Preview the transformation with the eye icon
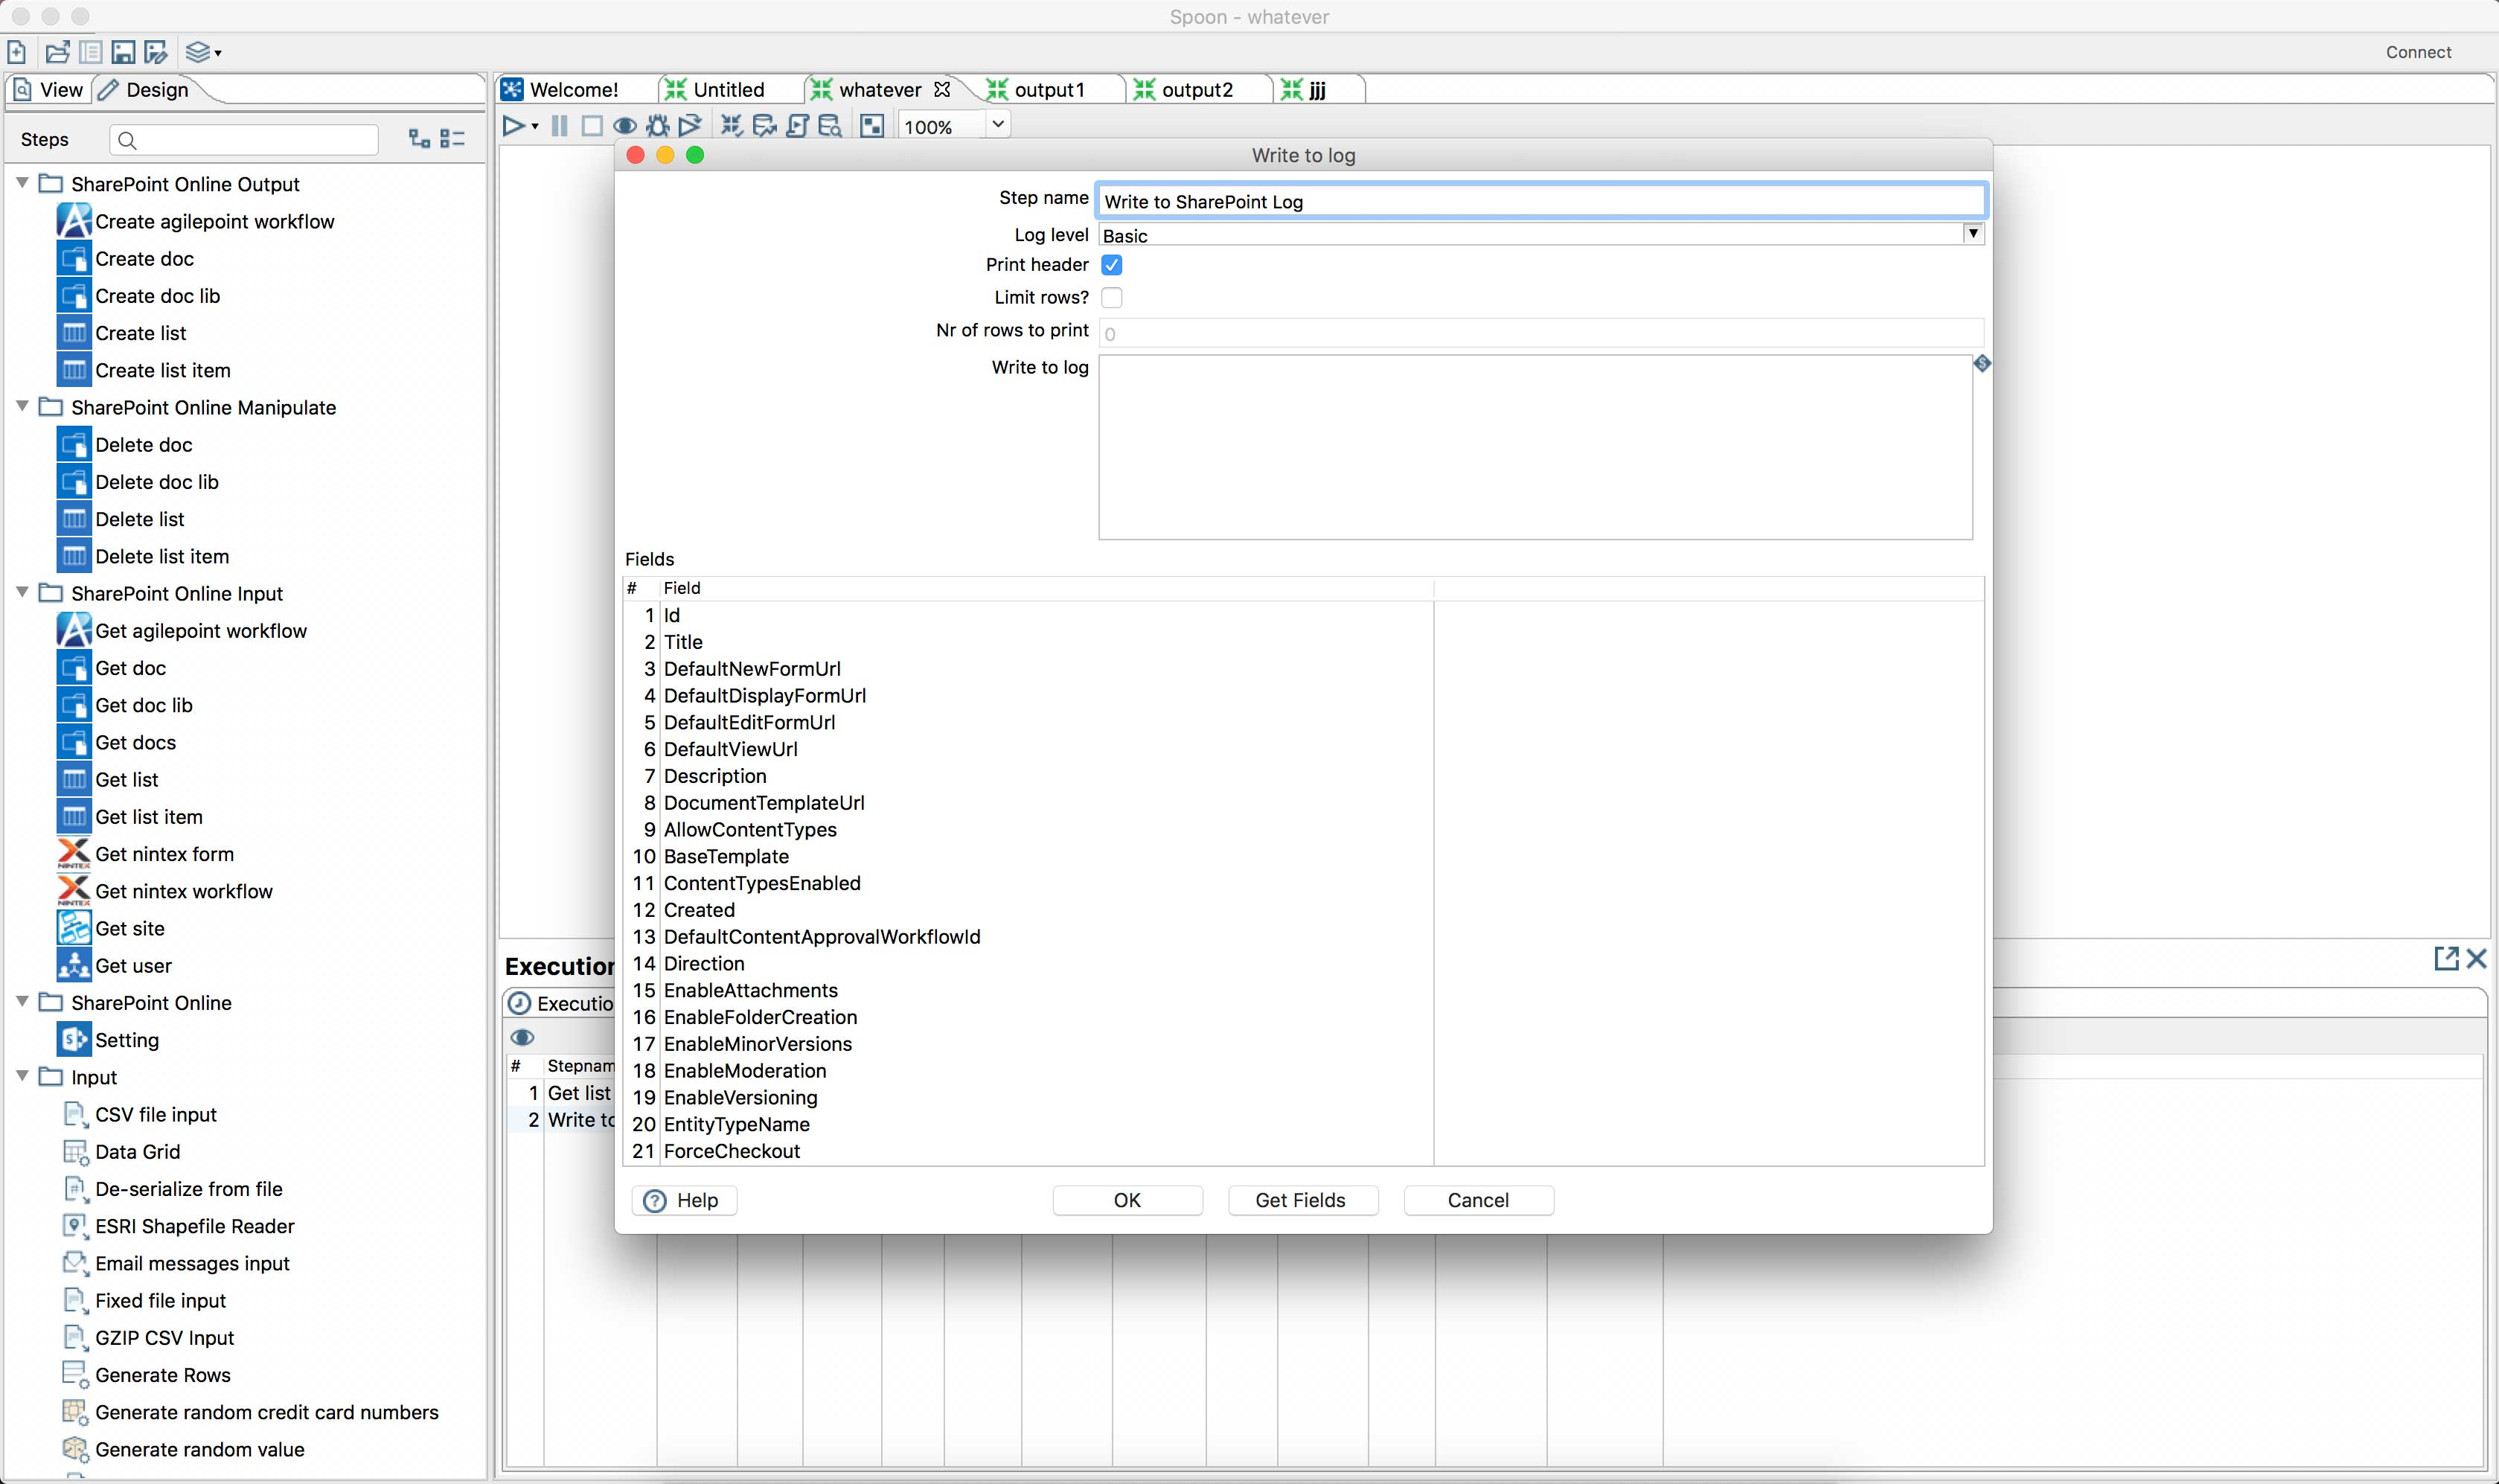The image size is (2499, 1484). [625, 126]
